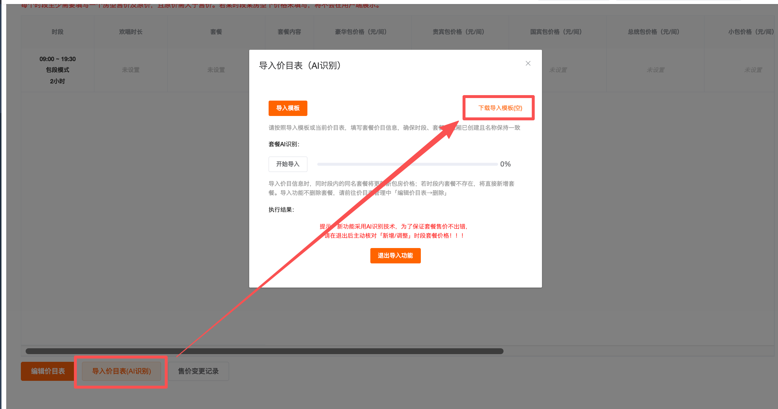Click the 套餐内容 column header

click(x=289, y=32)
